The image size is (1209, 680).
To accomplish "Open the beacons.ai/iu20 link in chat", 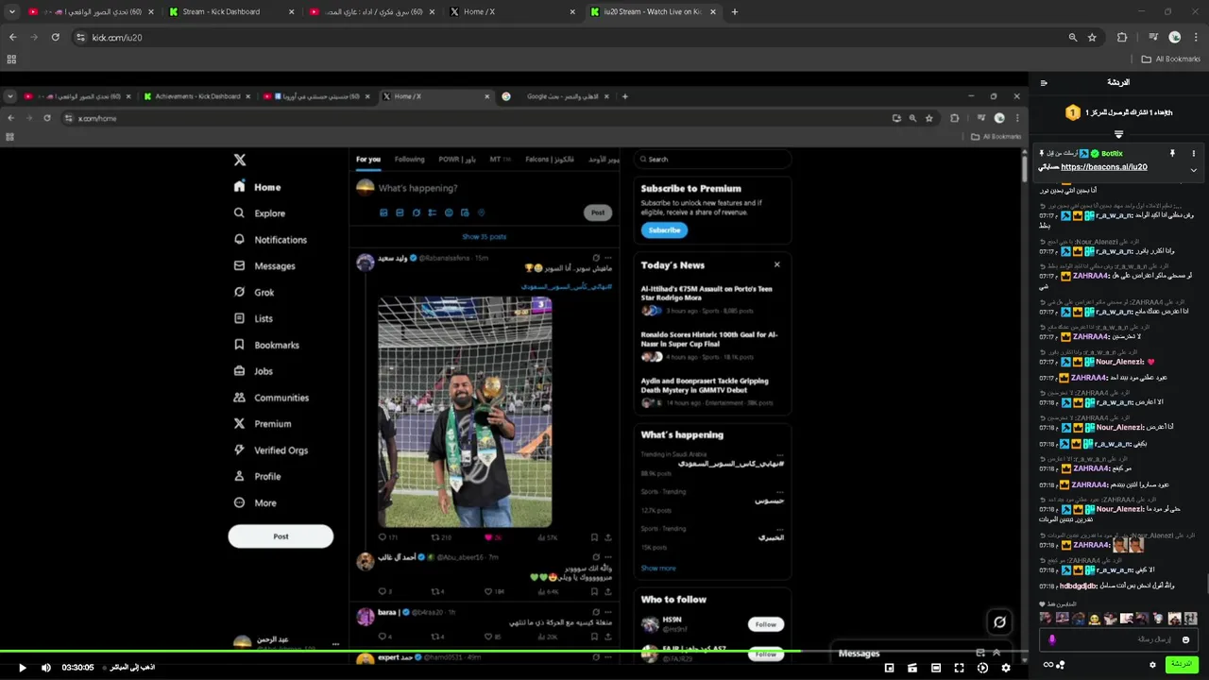I will [x=1104, y=167].
